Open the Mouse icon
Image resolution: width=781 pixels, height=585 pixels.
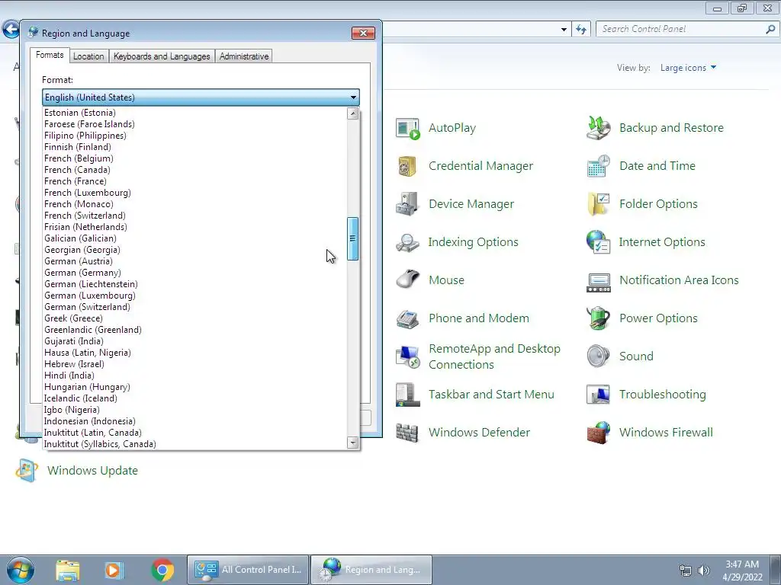point(407,280)
